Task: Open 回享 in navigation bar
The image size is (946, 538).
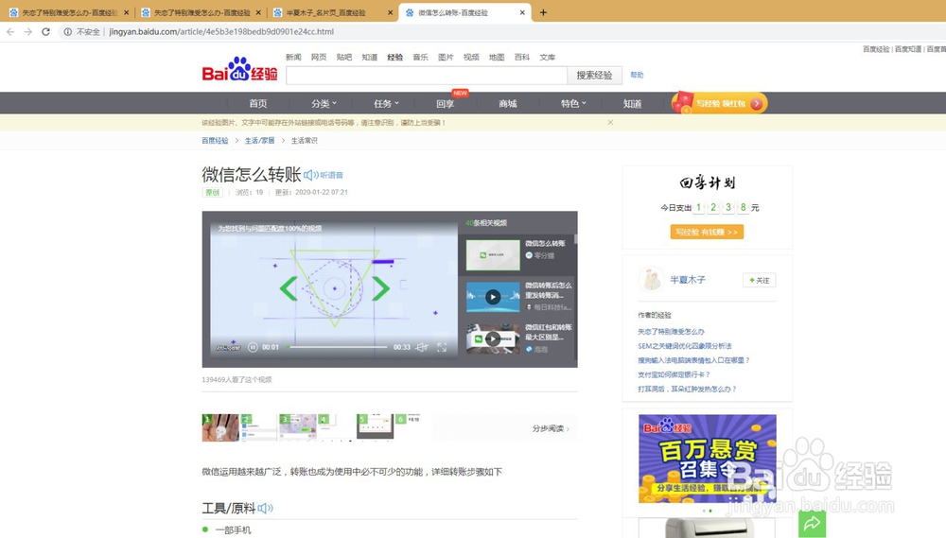Action: point(446,104)
